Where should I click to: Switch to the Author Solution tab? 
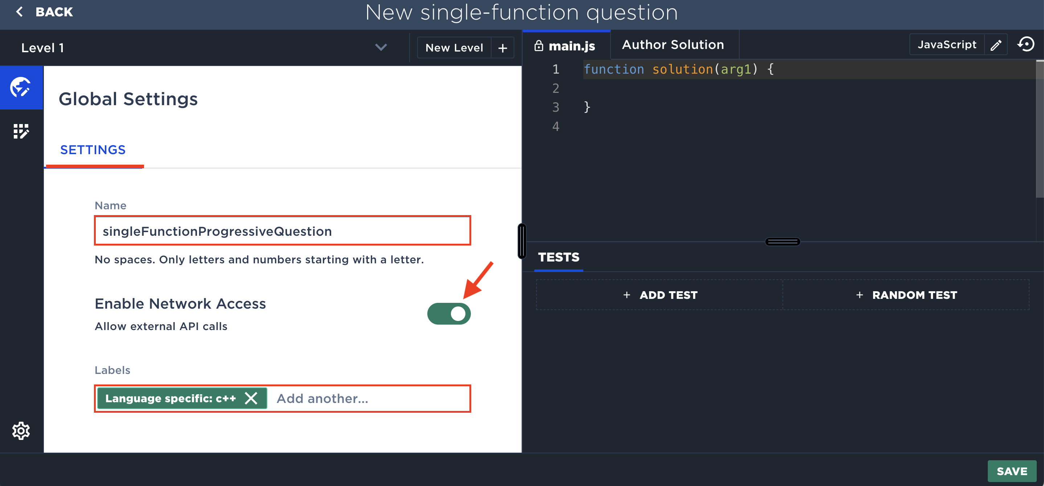tap(673, 45)
